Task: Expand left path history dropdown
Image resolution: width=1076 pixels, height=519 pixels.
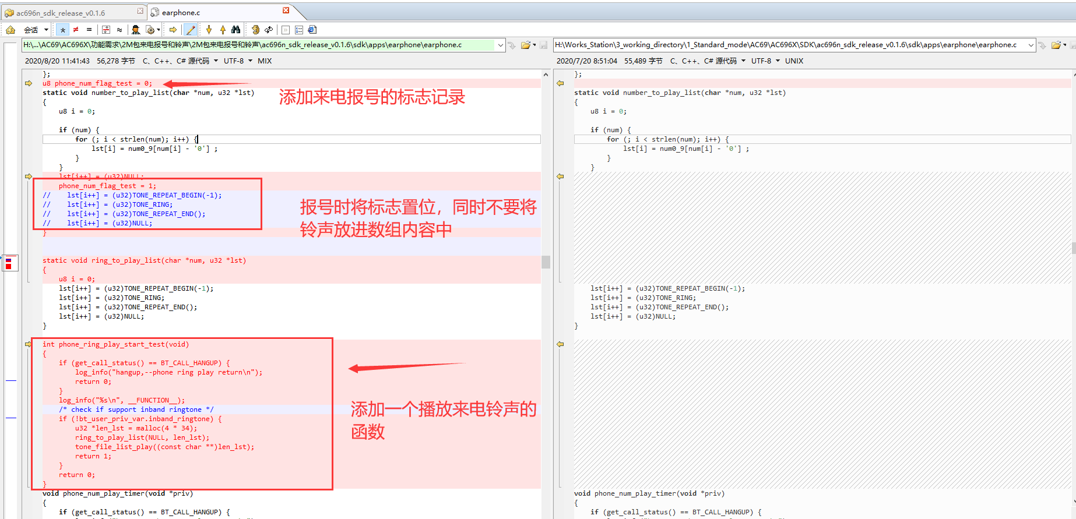Action: pyautogui.click(x=500, y=45)
